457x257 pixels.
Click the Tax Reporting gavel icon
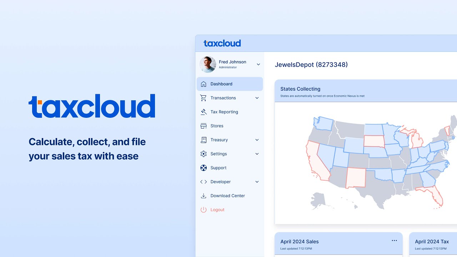pyautogui.click(x=204, y=112)
